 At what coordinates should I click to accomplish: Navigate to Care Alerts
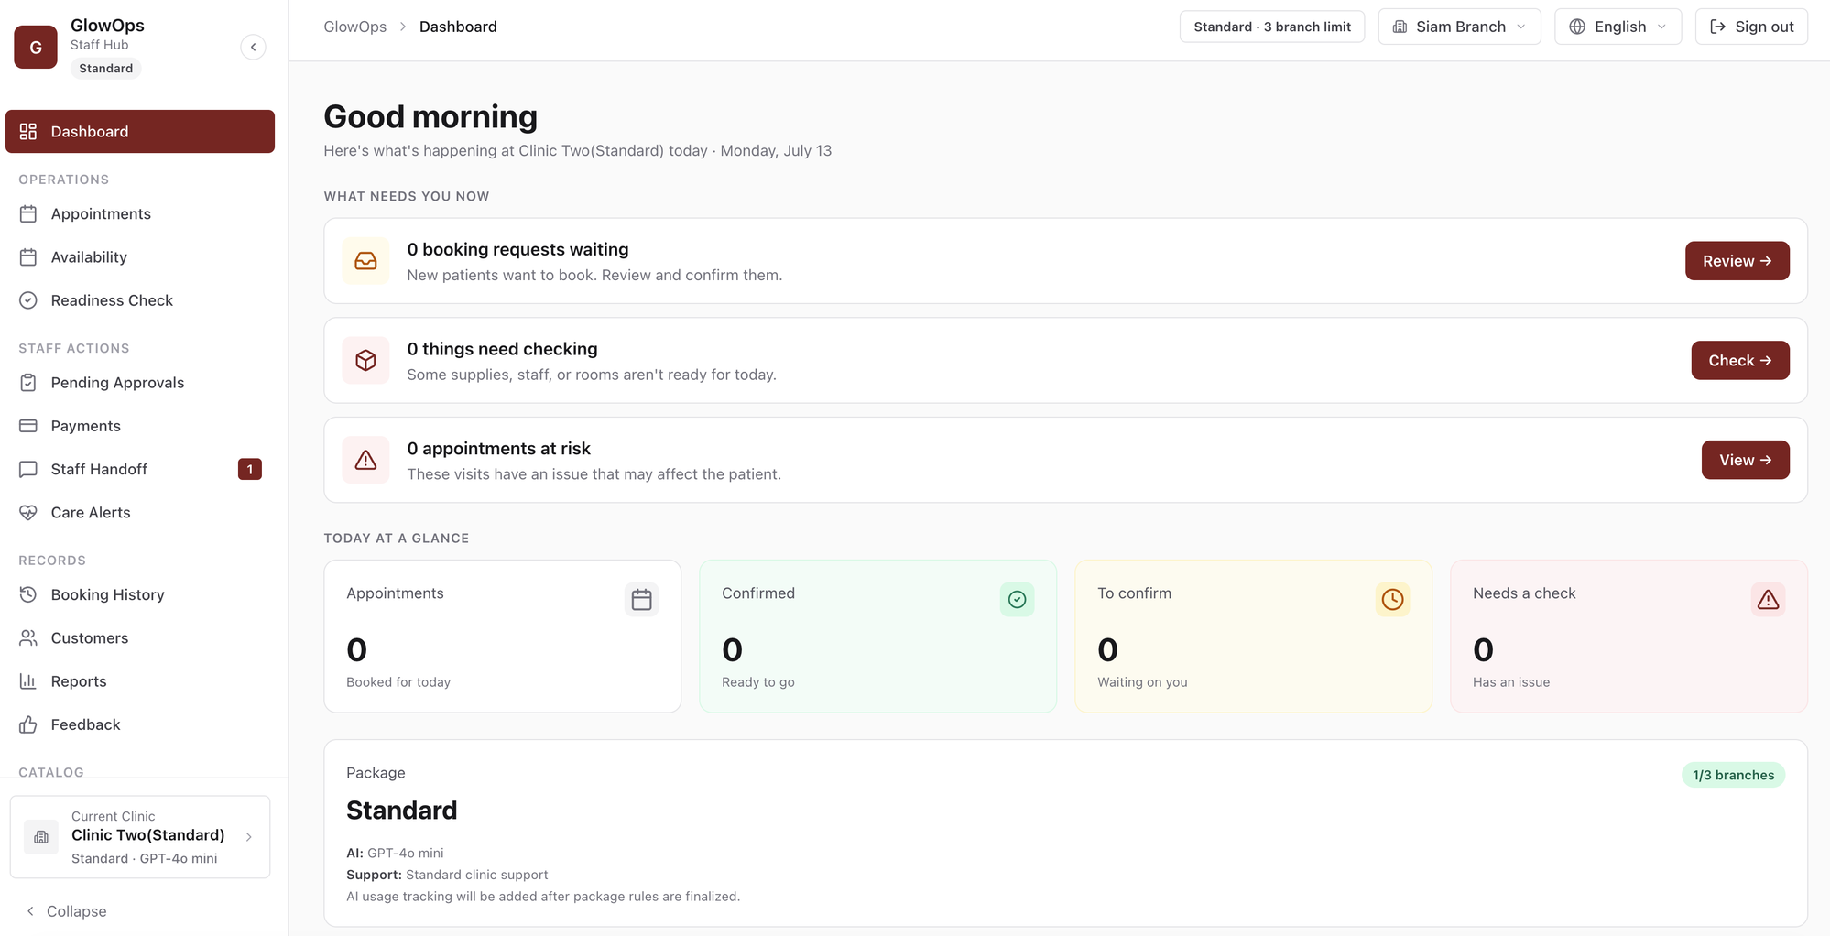[140, 512]
